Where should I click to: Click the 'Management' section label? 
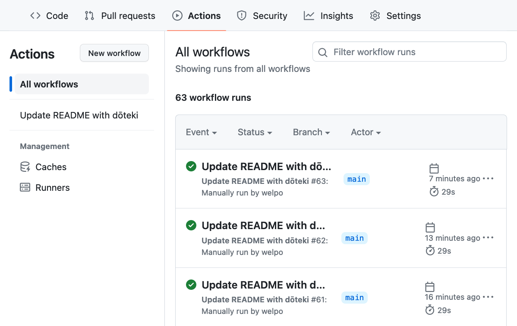(44, 146)
